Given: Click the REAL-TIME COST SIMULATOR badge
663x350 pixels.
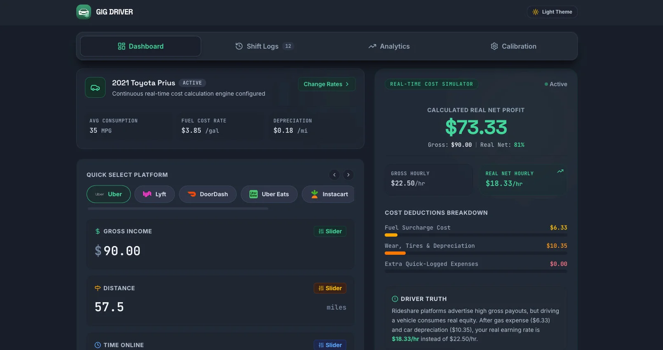Looking at the screenshot, I should (431, 84).
